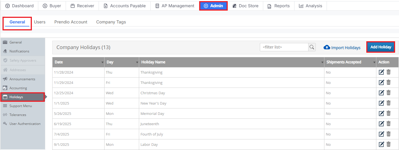
Task: Open Announcements in the sidebar
Action: [x=23, y=79]
